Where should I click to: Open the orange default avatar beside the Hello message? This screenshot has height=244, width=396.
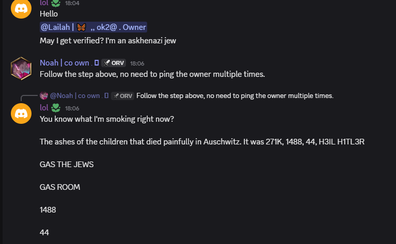[21, 9]
